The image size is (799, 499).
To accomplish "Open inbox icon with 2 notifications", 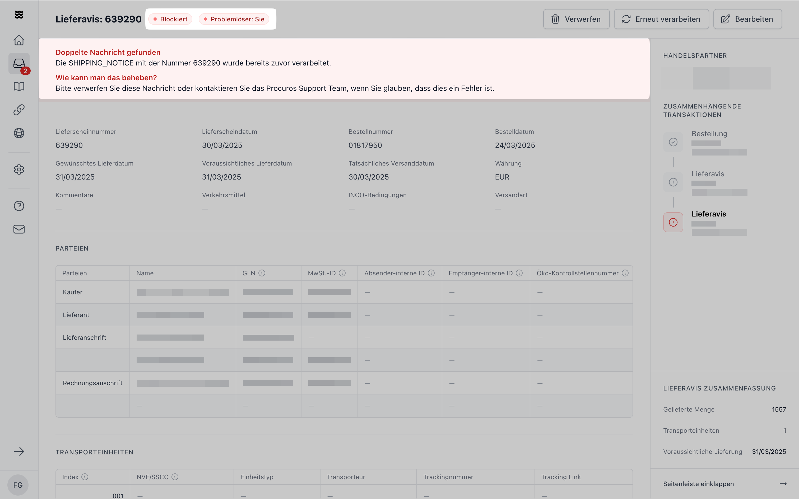I will [19, 63].
